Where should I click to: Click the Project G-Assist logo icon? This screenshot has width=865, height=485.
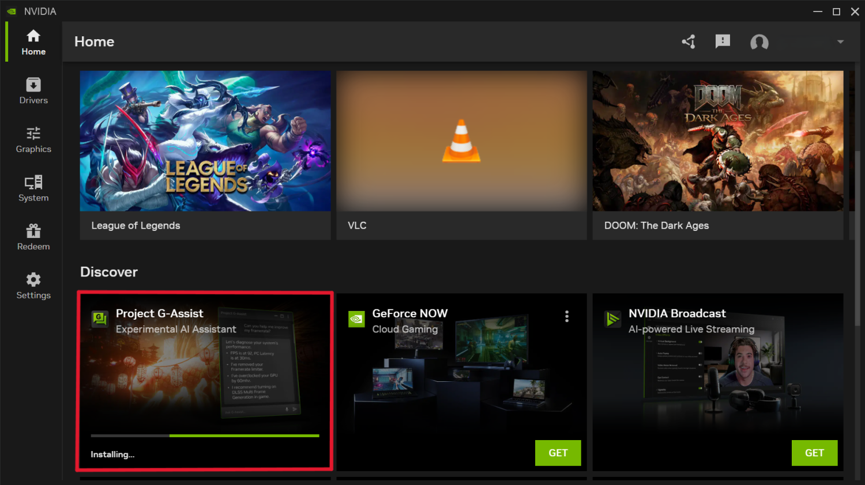pyautogui.click(x=100, y=319)
